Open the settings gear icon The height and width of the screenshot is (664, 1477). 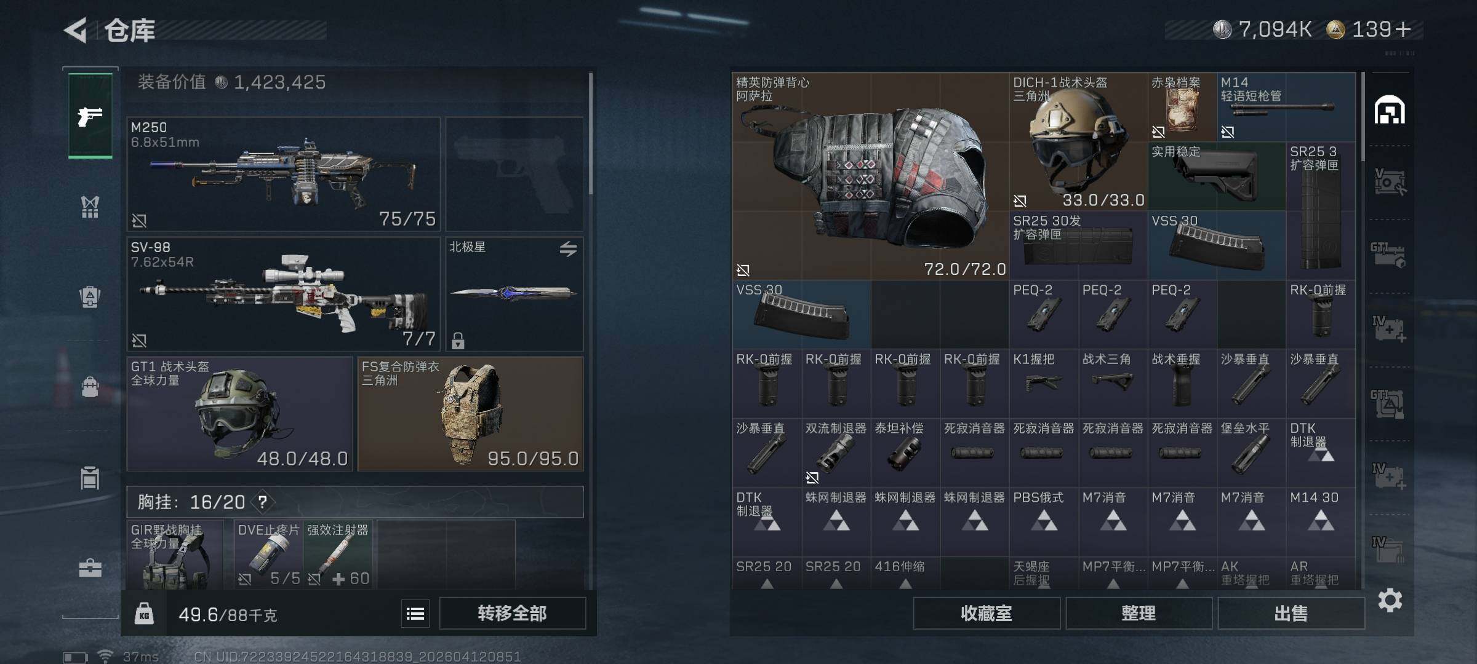point(1390,600)
